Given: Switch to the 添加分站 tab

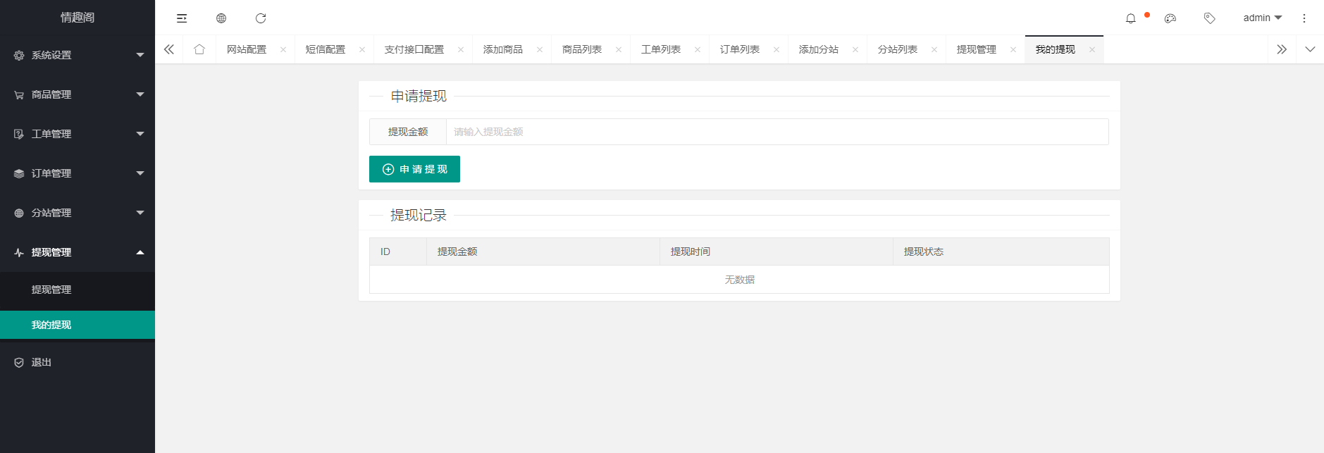Looking at the screenshot, I should point(819,49).
